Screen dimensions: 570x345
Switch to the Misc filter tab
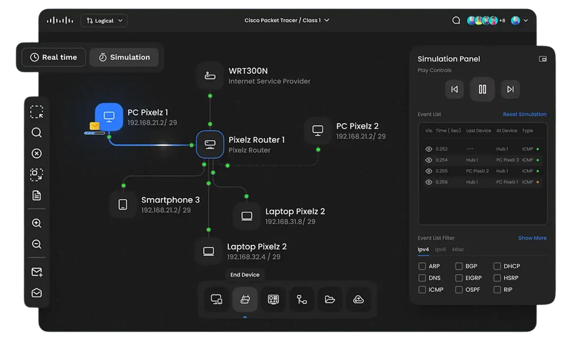tap(458, 249)
